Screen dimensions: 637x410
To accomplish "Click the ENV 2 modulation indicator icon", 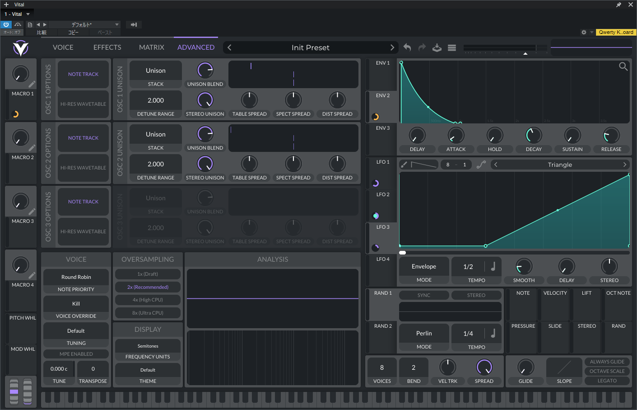I will [376, 117].
